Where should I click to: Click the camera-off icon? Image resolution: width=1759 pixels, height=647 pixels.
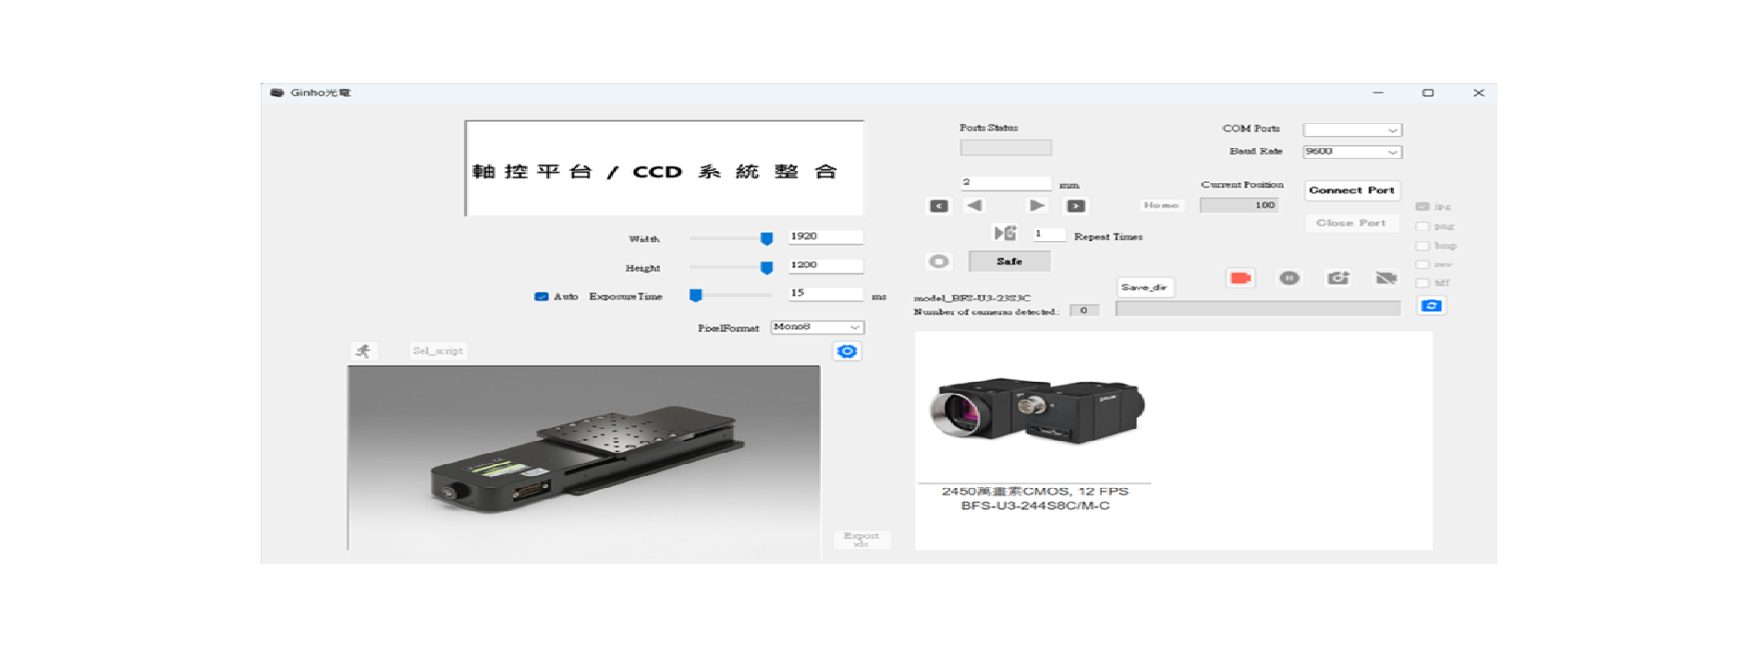pos(1386,278)
